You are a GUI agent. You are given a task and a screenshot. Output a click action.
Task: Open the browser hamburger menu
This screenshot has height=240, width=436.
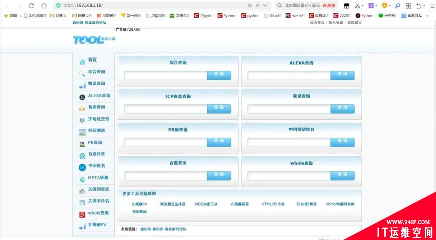[432, 6]
